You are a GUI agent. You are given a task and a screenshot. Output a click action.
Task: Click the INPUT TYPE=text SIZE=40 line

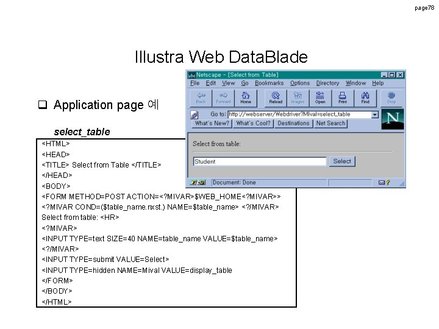coord(159,239)
